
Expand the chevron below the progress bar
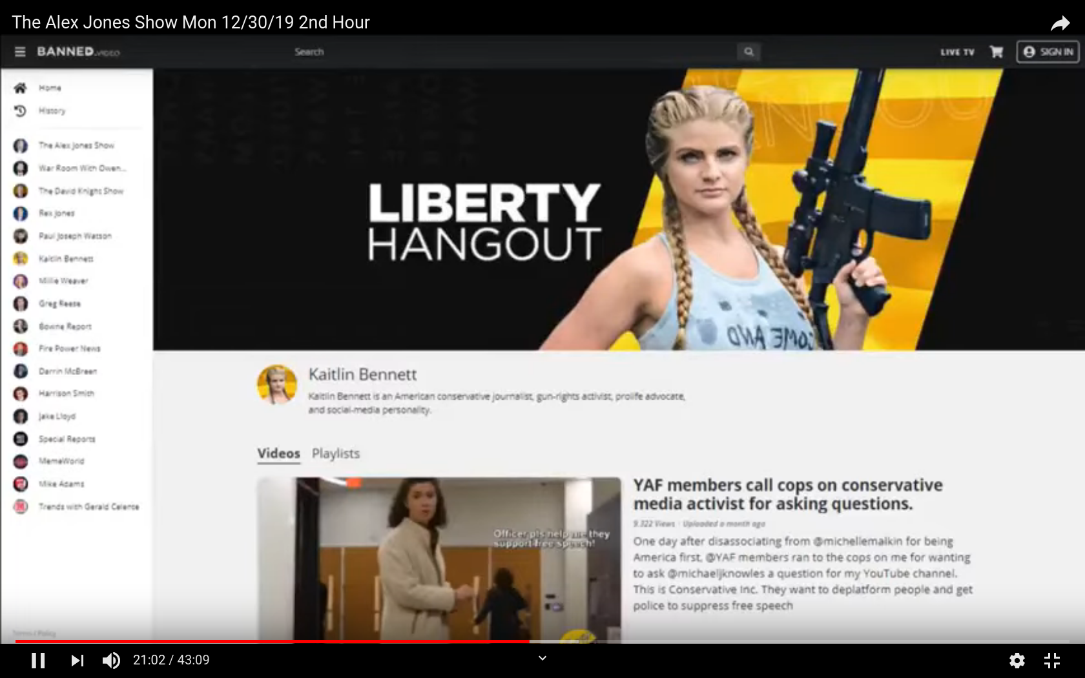point(542,658)
